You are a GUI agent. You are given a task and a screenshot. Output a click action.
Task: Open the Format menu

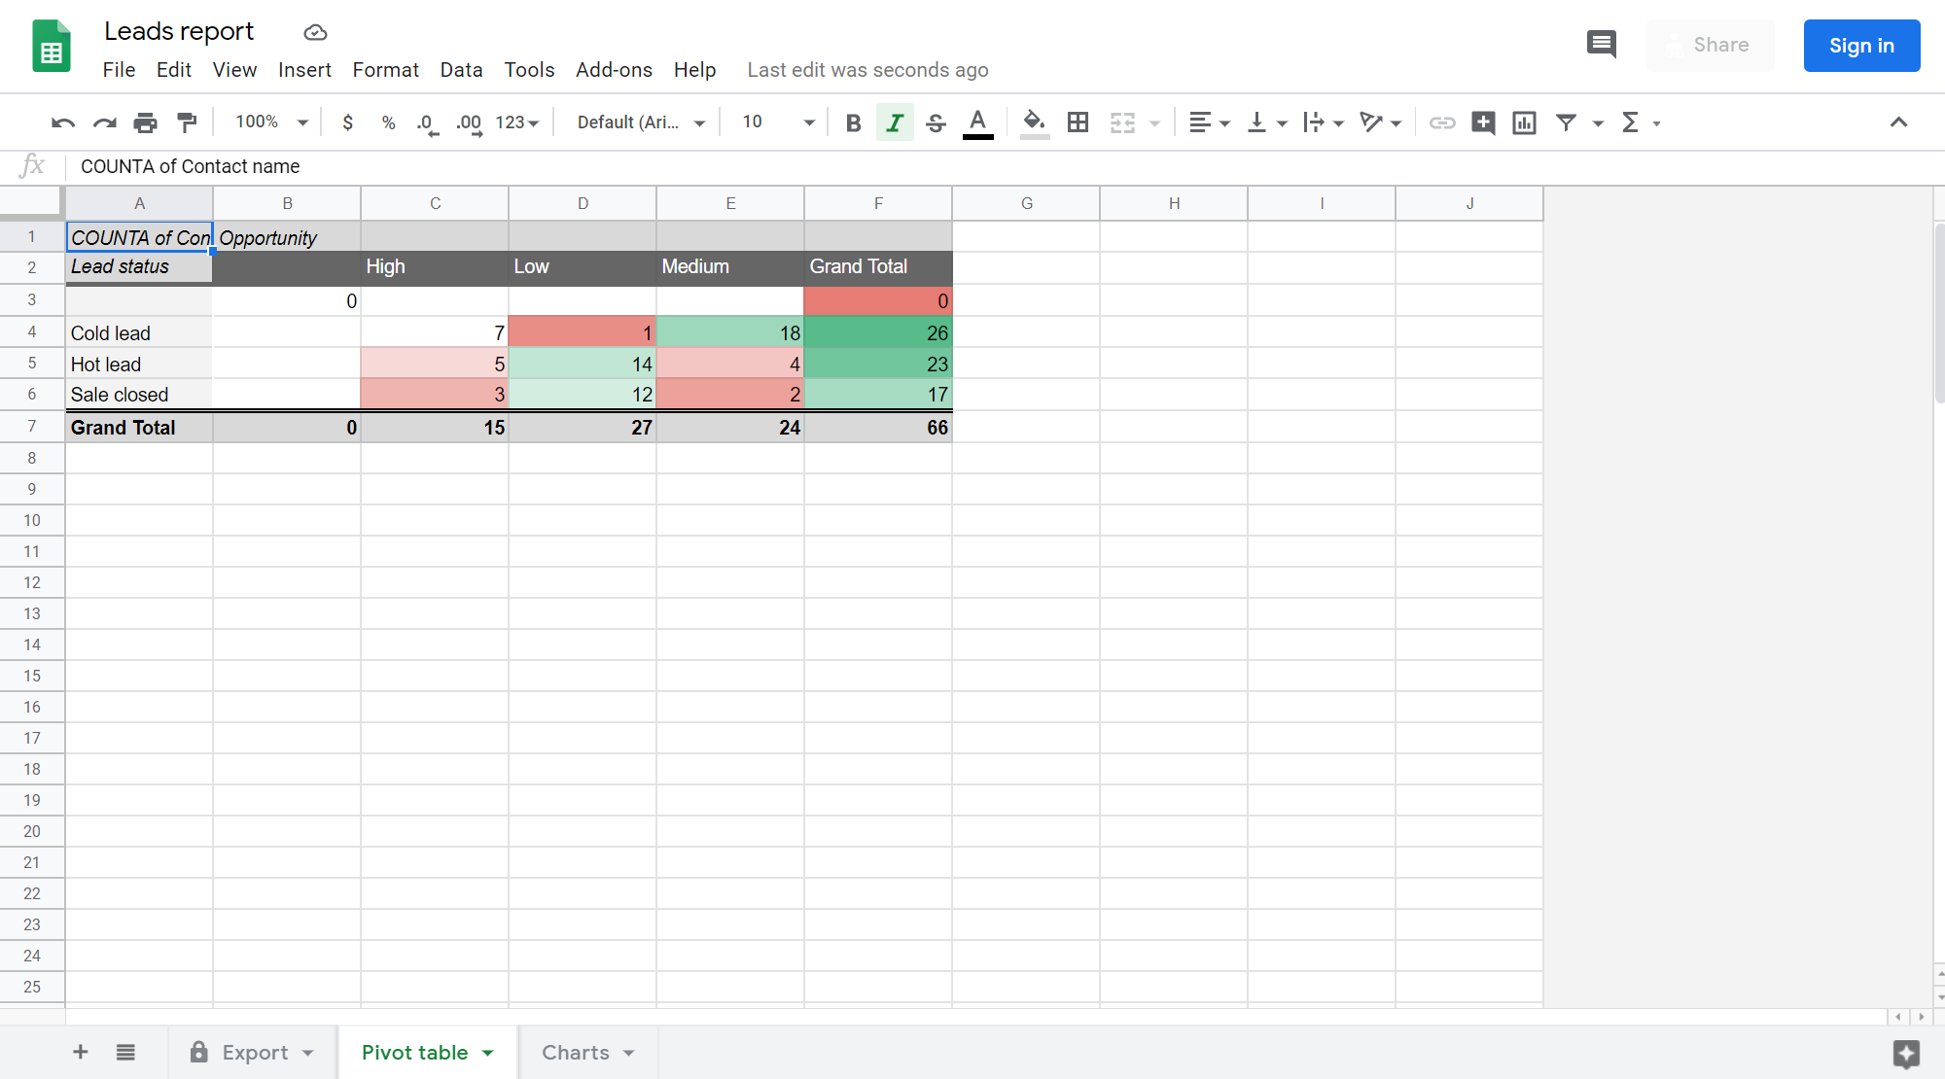point(385,70)
